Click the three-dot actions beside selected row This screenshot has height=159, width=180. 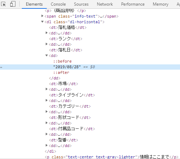click(x=1, y=67)
